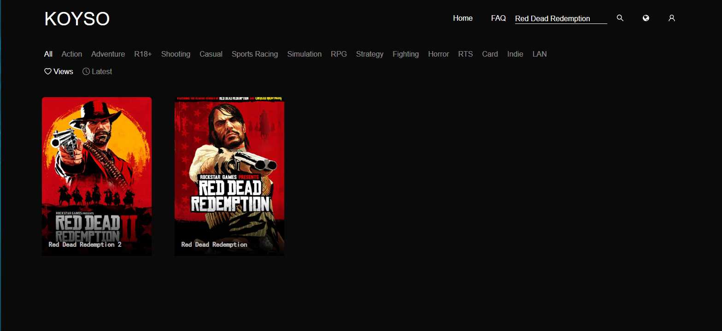Image resolution: width=722 pixels, height=331 pixels.
Task: Open the Red Dead Redemption 2 cover
Action: 97,176
